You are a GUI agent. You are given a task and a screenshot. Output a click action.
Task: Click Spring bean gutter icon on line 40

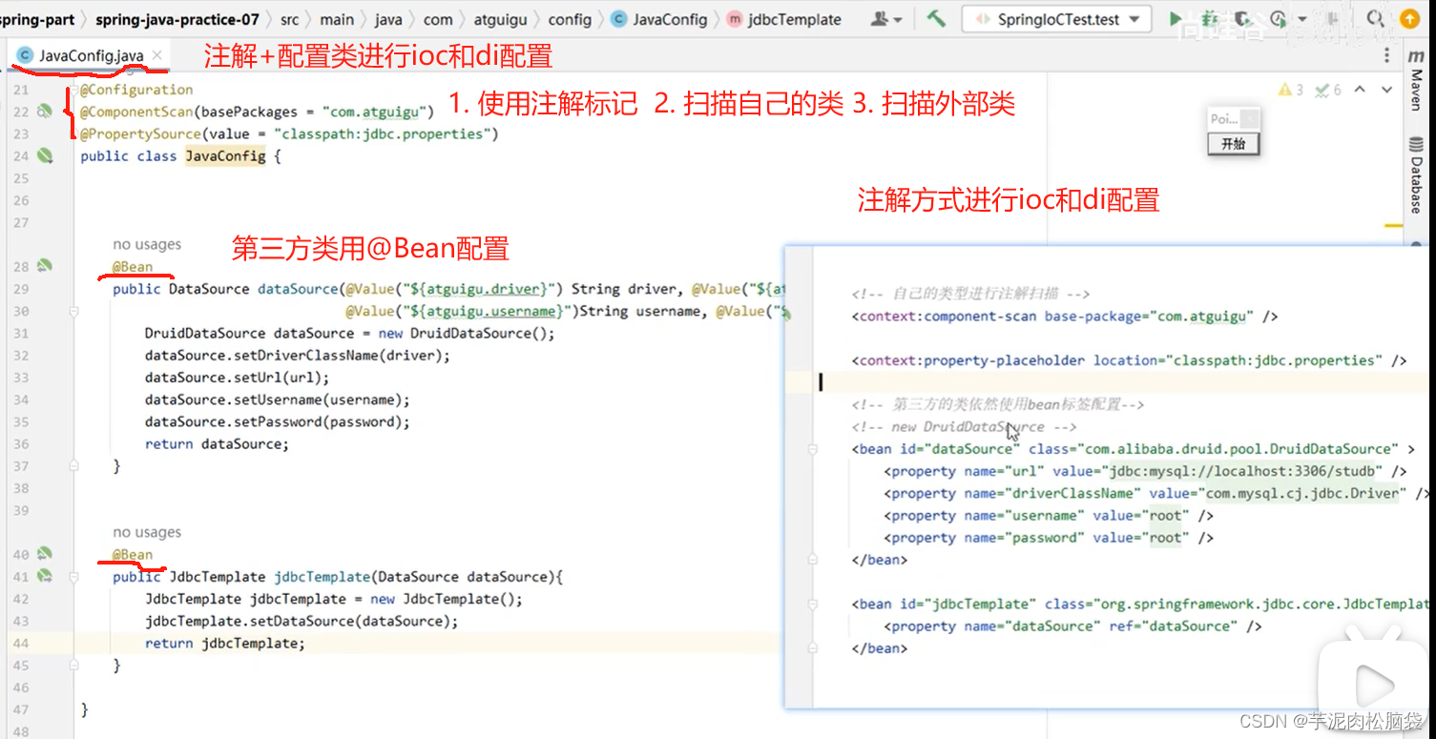pyautogui.click(x=44, y=554)
